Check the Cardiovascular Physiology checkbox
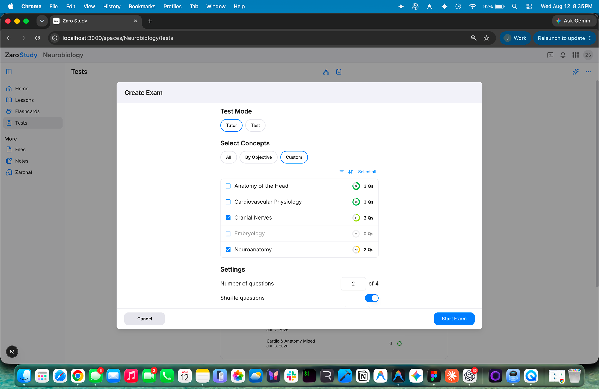 click(228, 202)
